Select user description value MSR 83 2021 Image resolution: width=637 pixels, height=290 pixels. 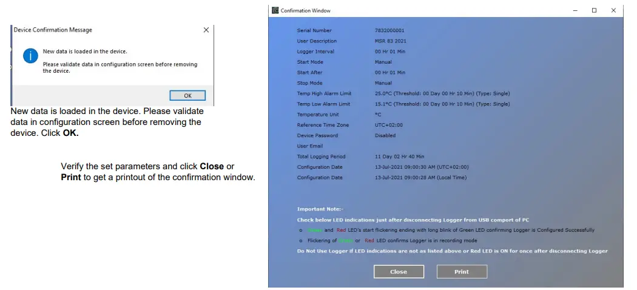point(391,41)
